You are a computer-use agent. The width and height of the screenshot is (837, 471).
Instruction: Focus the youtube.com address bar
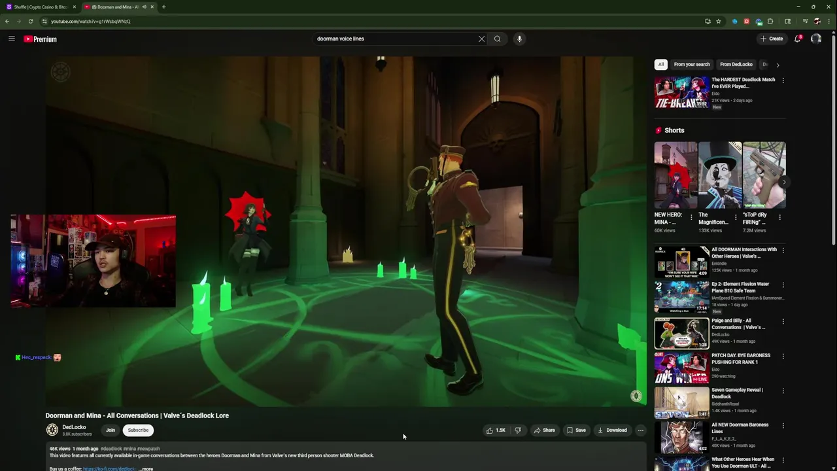(373, 21)
